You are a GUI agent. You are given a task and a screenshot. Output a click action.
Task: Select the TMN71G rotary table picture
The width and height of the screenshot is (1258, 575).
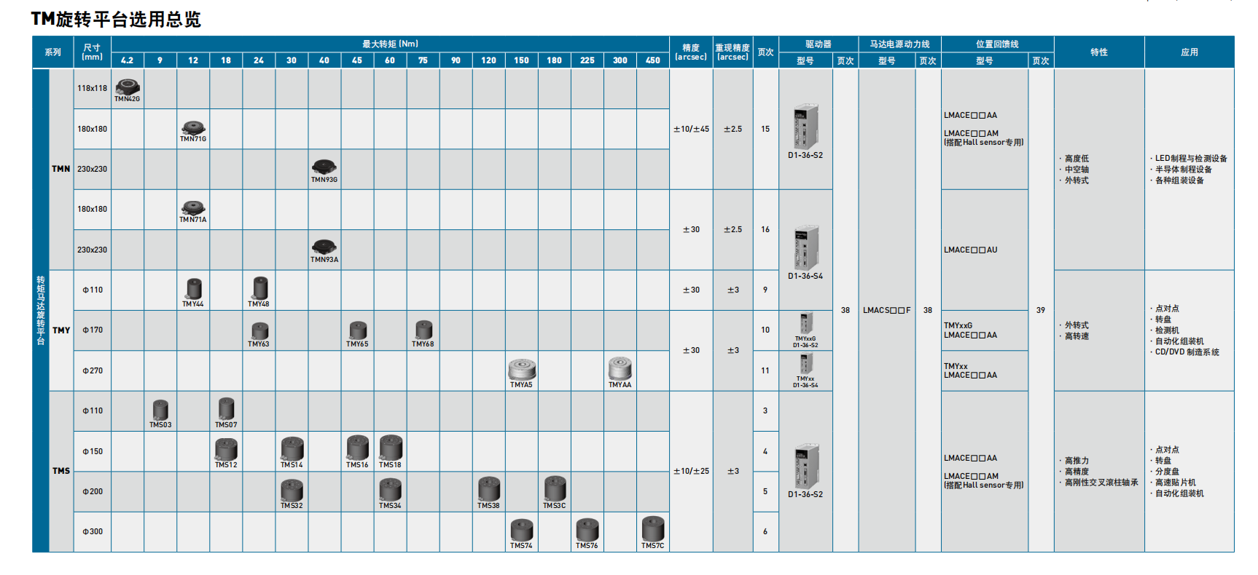click(193, 127)
